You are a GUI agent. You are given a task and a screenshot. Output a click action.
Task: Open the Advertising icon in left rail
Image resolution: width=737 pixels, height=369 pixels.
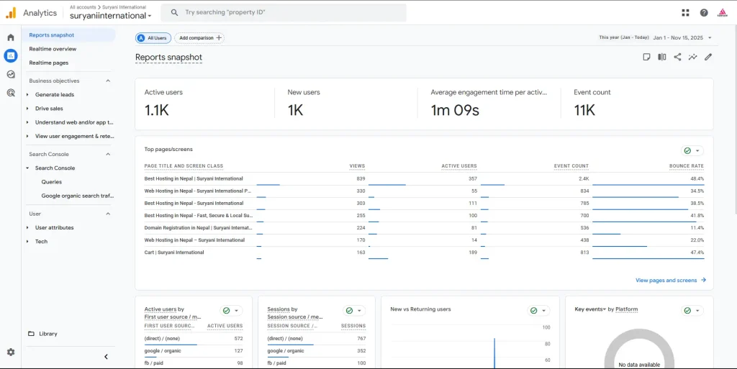(x=11, y=93)
